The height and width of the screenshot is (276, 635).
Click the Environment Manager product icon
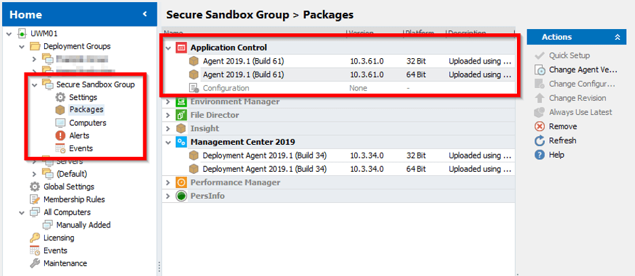tap(181, 101)
